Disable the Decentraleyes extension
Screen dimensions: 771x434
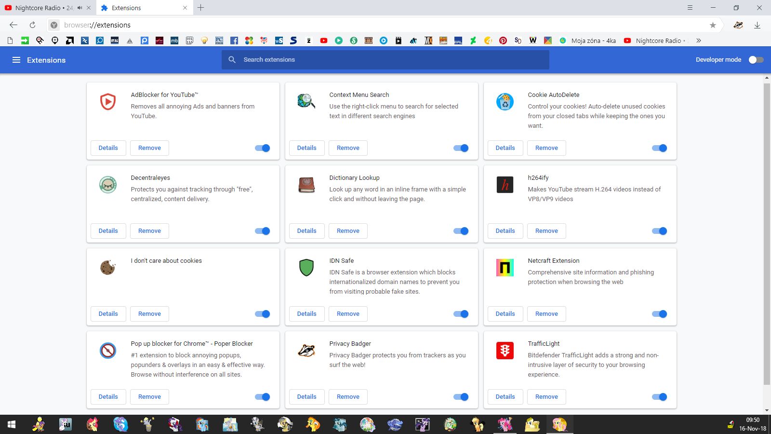pyautogui.click(x=263, y=231)
